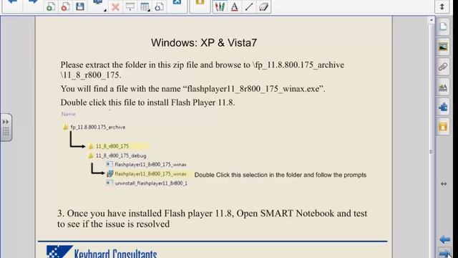
Task: Click the vertical scrollbar thumb grip
Action: click(x=431, y=151)
